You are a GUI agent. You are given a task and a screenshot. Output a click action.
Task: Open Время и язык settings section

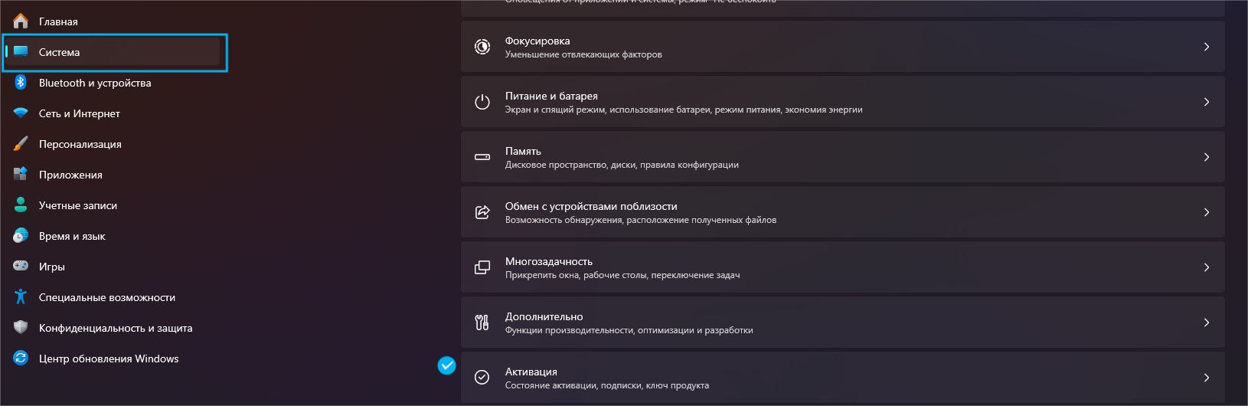72,236
